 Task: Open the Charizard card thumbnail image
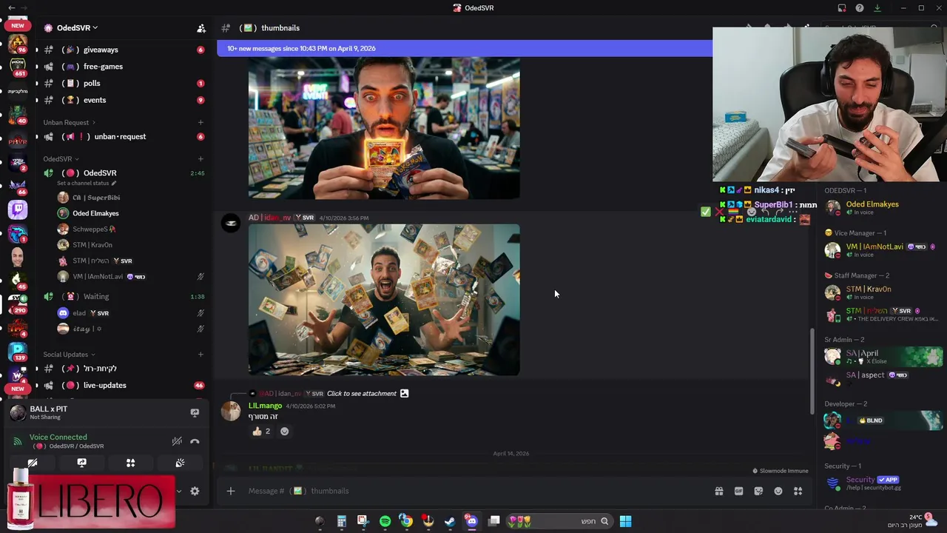tap(384, 128)
